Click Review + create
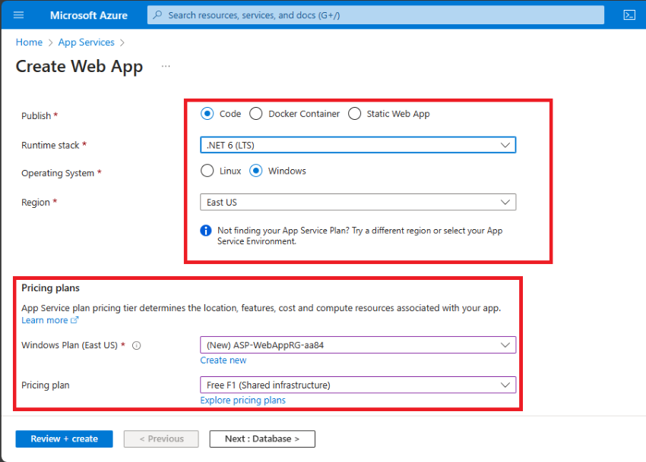The image size is (646, 462). [64, 438]
